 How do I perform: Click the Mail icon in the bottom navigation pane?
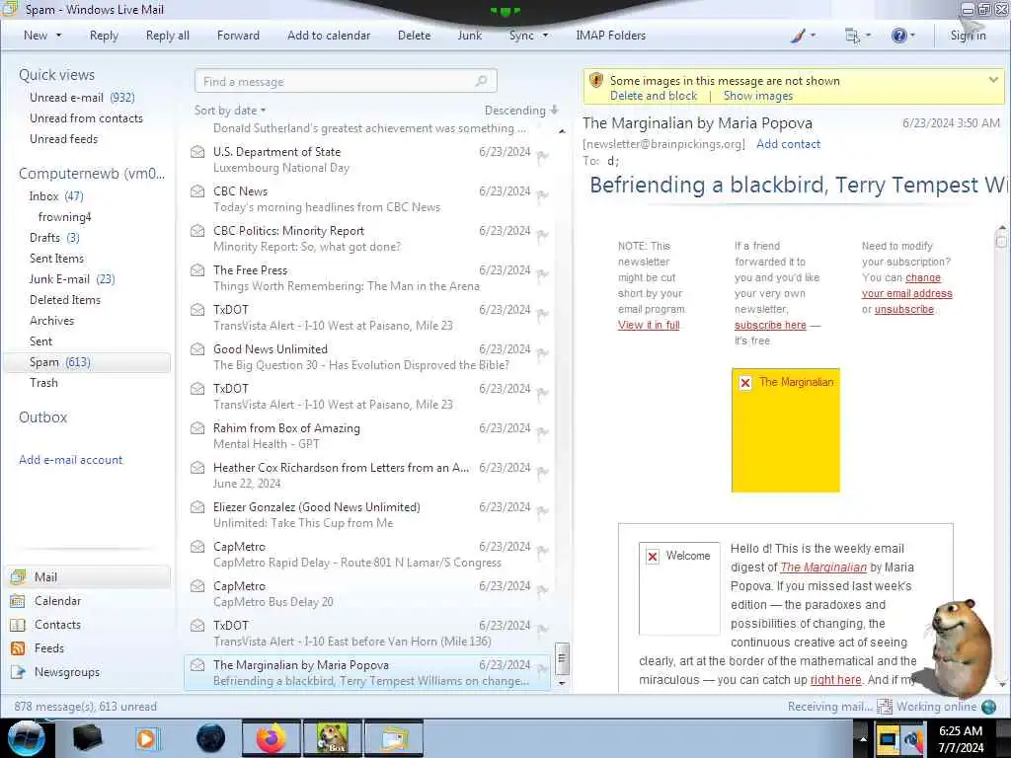[18, 576]
